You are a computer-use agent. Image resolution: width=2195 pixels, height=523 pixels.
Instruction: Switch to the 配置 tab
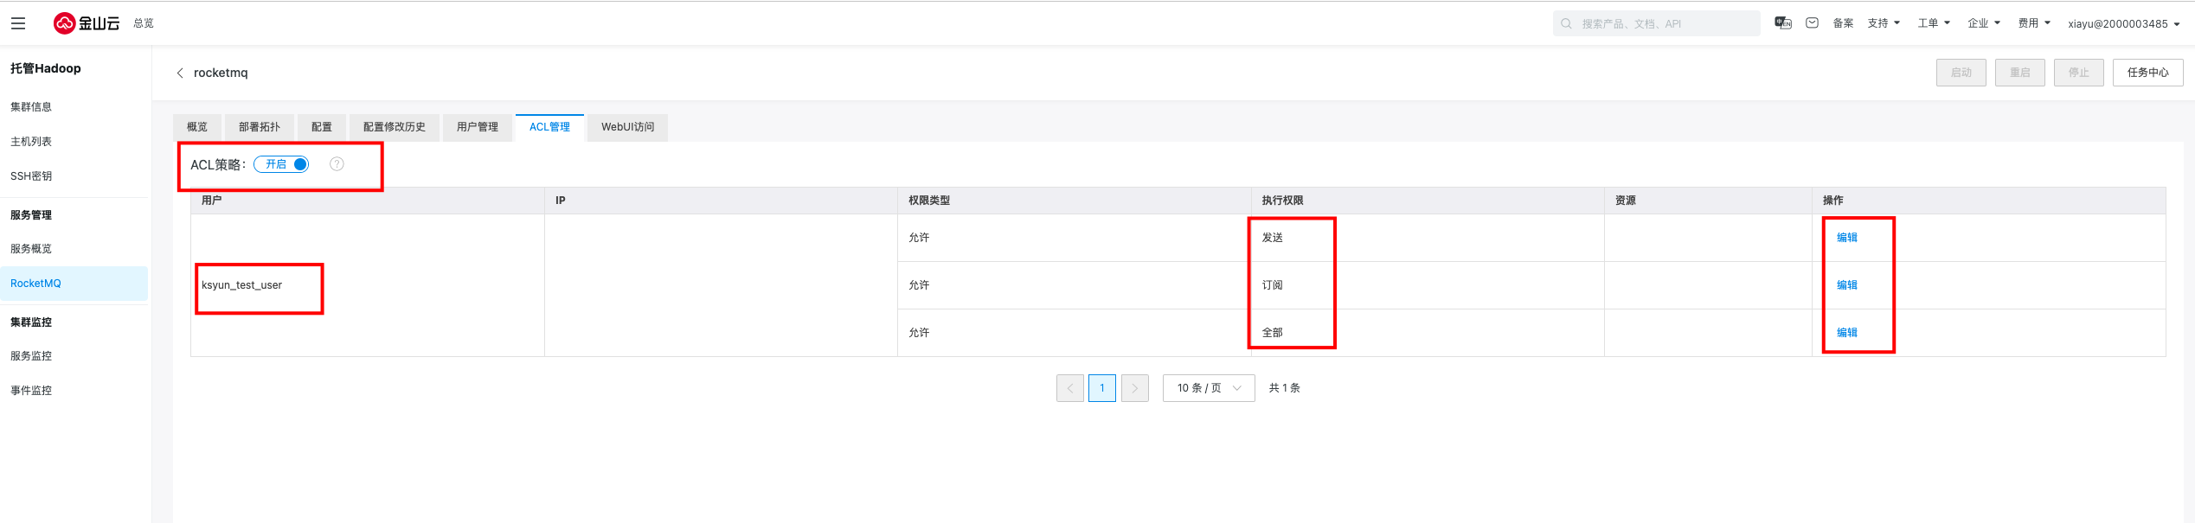pos(322,127)
